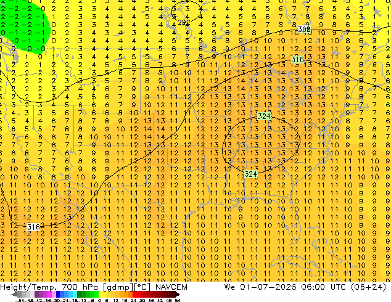Click the '12' legend scale value
The height and width of the screenshot is (302, 391).
point(116,300)
